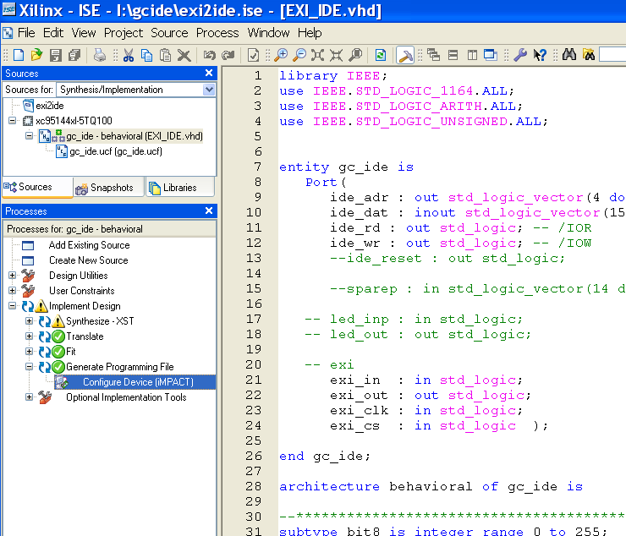Open the Window menu

[268, 33]
